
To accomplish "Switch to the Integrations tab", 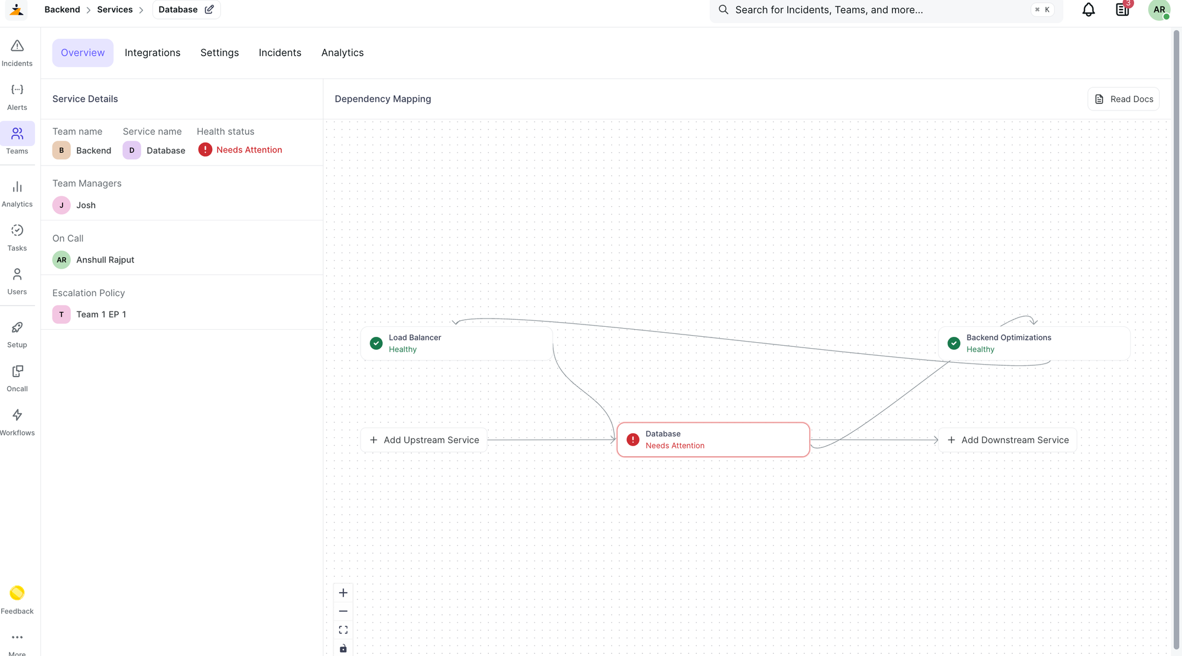I will pos(152,53).
